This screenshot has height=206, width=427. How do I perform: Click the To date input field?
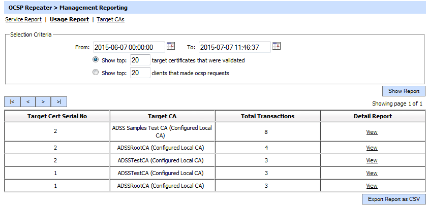click(234, 47)
